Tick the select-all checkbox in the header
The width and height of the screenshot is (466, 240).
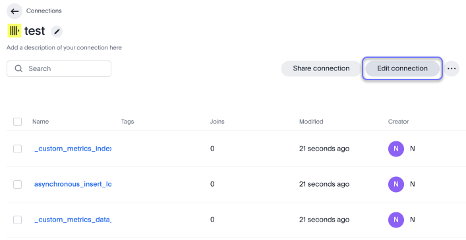(18, 122)
